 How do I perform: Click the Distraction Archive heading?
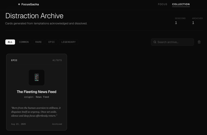[x=34, y=16]
